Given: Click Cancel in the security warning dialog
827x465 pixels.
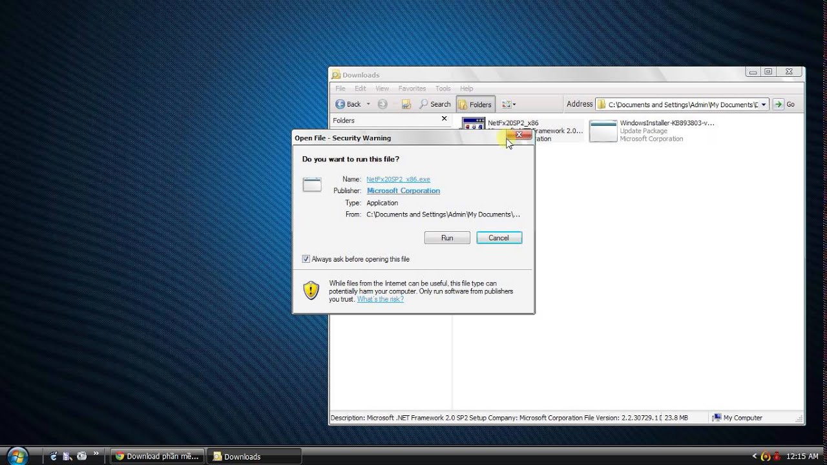Looking at the screenshot, I should click(499, 238).
